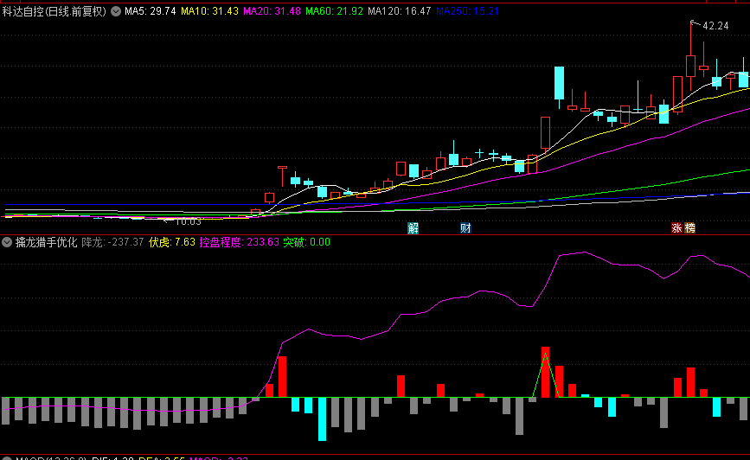Click the MA120: 16.47 label
The height and width of the screenshot is (460, 750).
point(400,11)
